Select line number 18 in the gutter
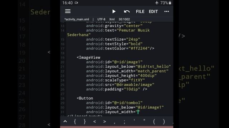Image resolution: width=229 pixels, height=128 pixels. pyautogui.click(x=63, y=53)
